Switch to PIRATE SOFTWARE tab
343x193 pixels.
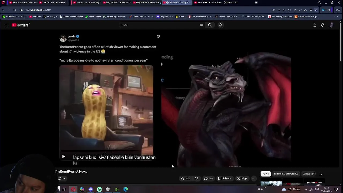pyautogui.click(x=117, y=3)
